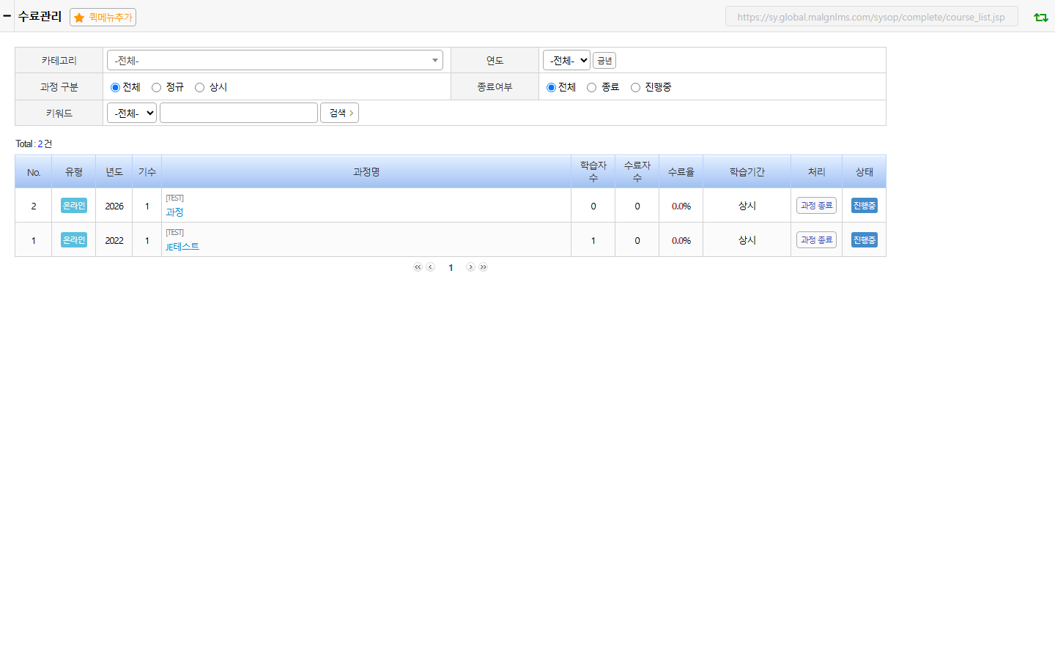Click the 유형 column header
1055x659 pixels.
[x=74, y=172]
